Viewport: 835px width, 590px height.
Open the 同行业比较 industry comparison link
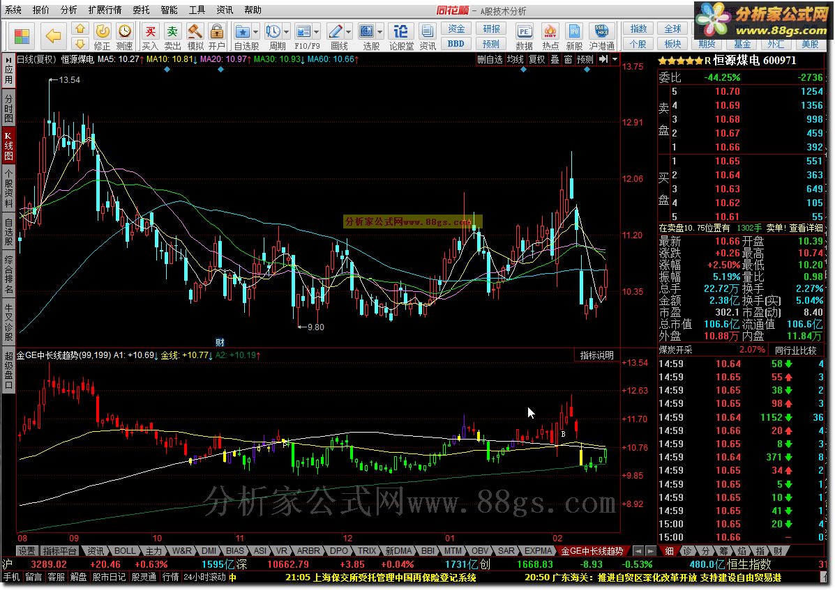[x=796, y=350]
